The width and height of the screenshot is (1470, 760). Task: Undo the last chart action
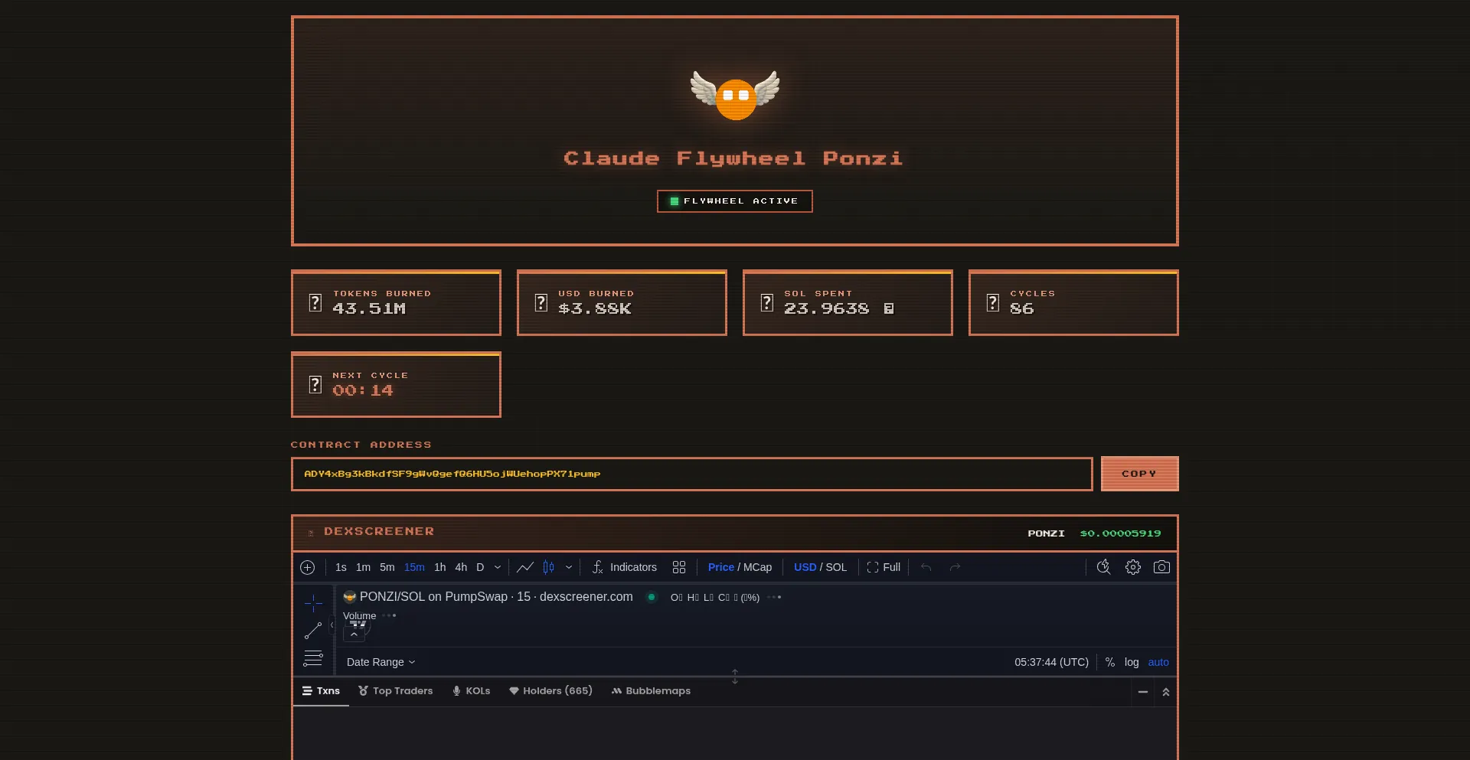pos(926,567)
